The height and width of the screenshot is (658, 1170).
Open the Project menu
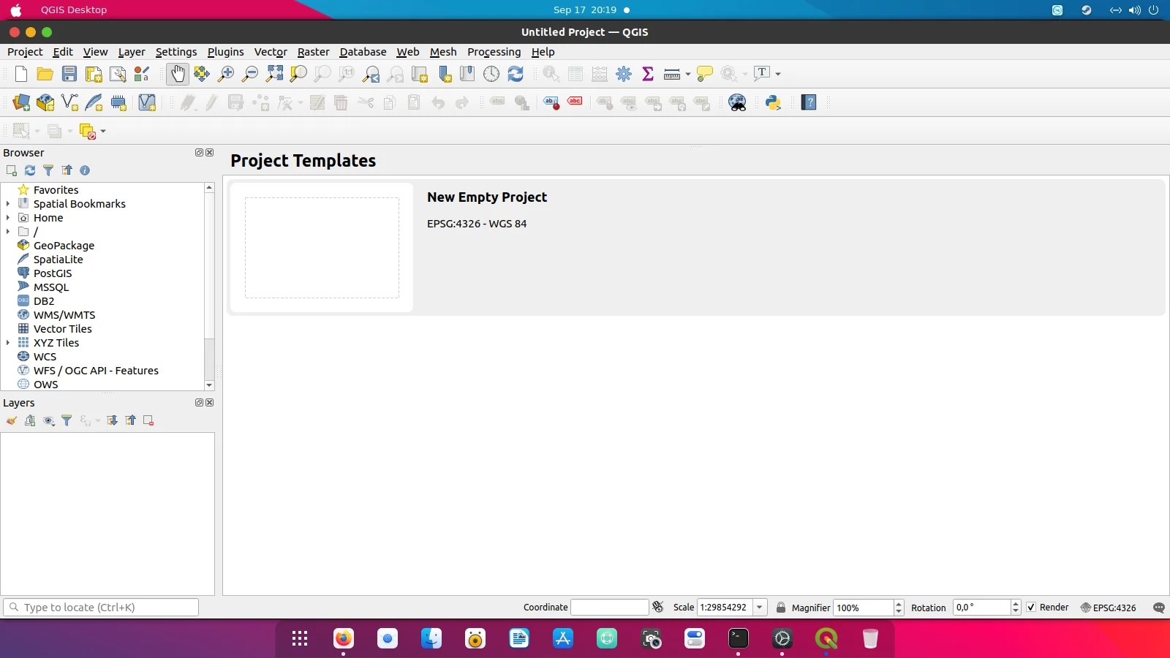tap(25, 52)
